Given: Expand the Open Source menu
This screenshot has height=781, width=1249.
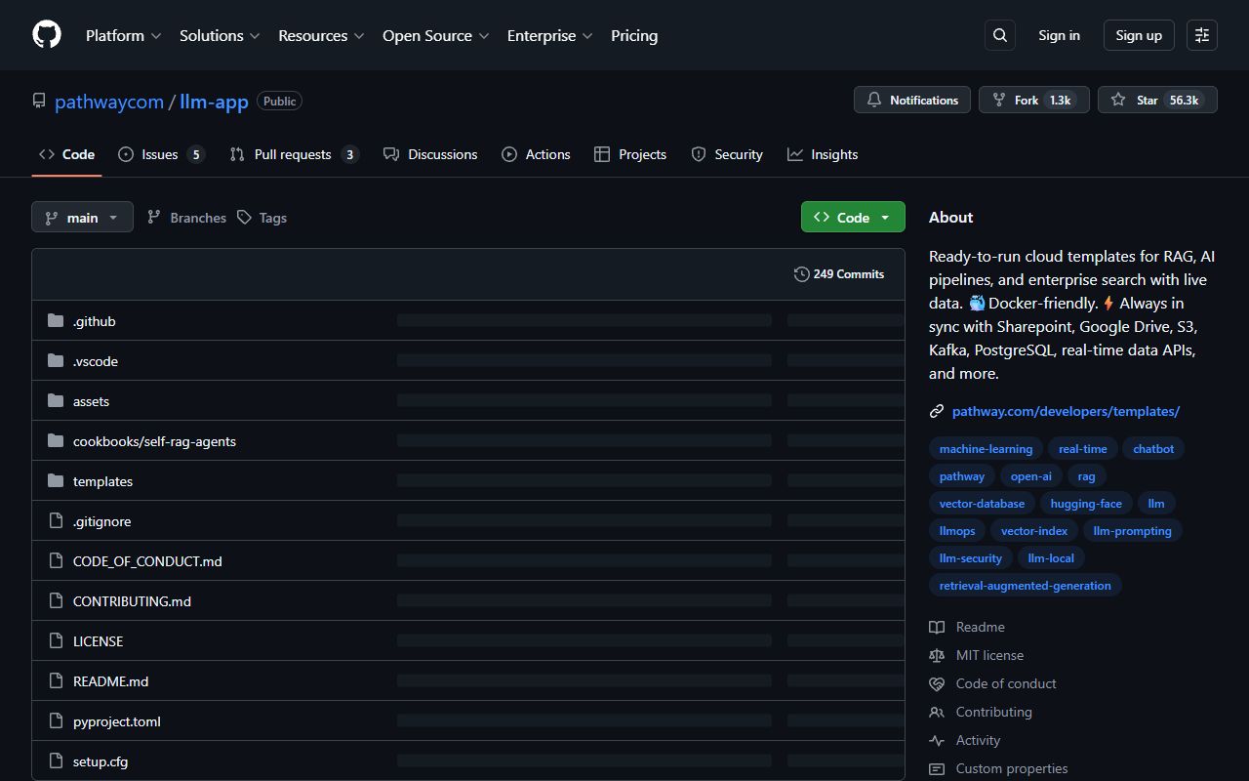Looking at the screenshot, I should (x=435, y=35).
